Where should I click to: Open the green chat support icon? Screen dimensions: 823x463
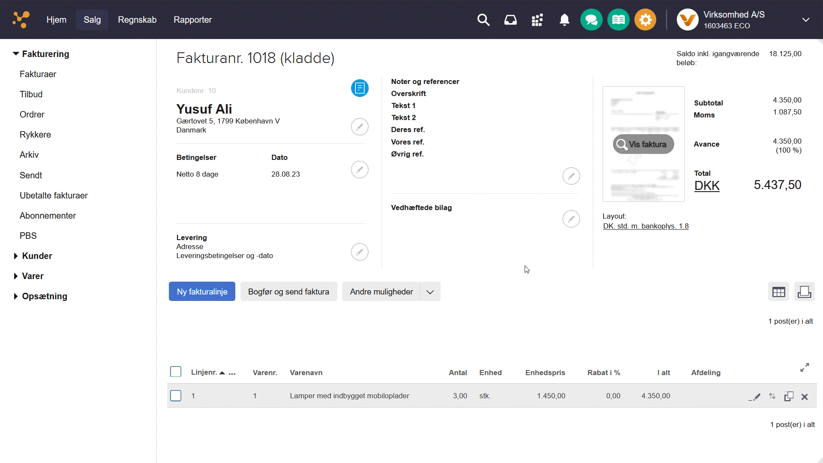pyautogui.click(x=591, y=20)
